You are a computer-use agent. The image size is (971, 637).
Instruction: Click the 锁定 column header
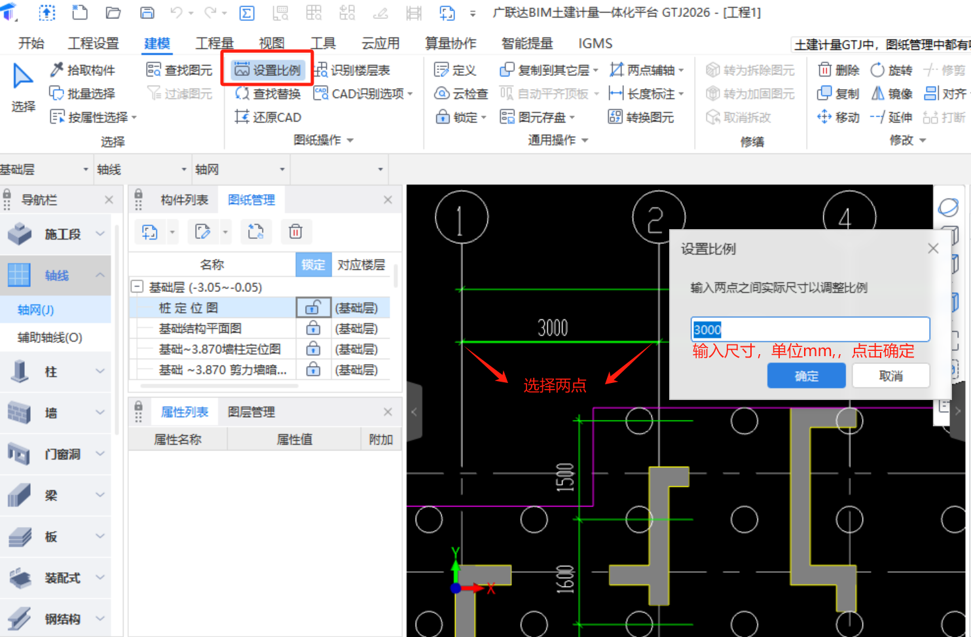pyautogui.click(x=313, y=264)
